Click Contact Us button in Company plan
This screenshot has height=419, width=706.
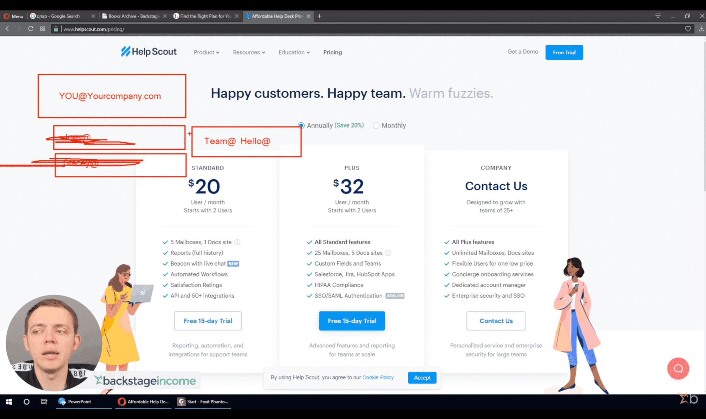(496, 321)
